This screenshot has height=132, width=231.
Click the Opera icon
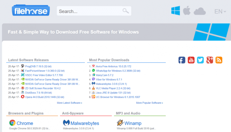coord(23,97)
